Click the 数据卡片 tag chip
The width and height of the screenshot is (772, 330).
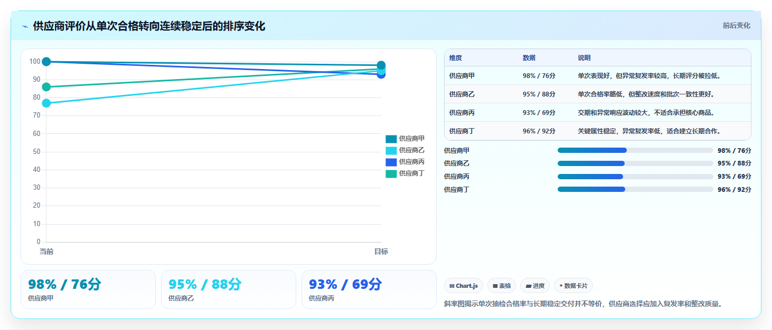pos(573,286)
